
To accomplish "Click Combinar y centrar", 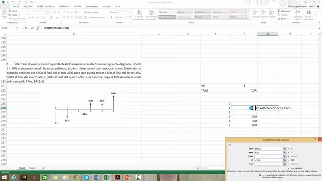I will pyautogui.click(x=95, y=17).
